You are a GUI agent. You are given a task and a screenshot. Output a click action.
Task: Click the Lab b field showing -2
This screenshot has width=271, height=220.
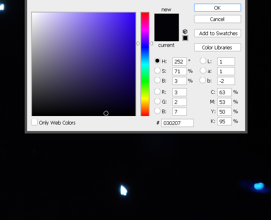point(226,81)
